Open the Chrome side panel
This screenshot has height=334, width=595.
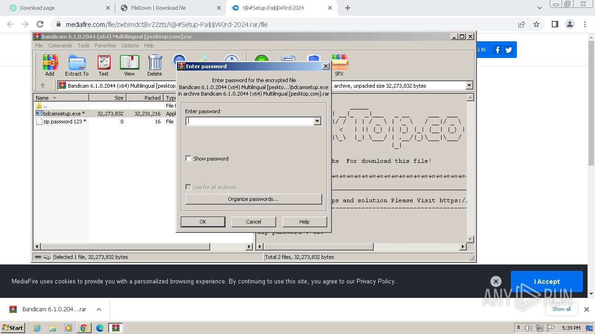[x=555, y=25]
